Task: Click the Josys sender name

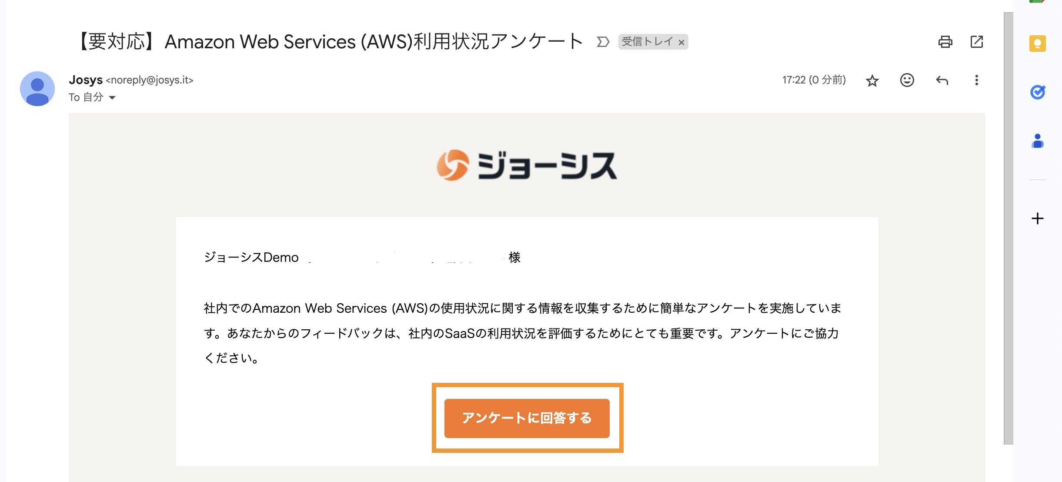Action: [85, 80]
